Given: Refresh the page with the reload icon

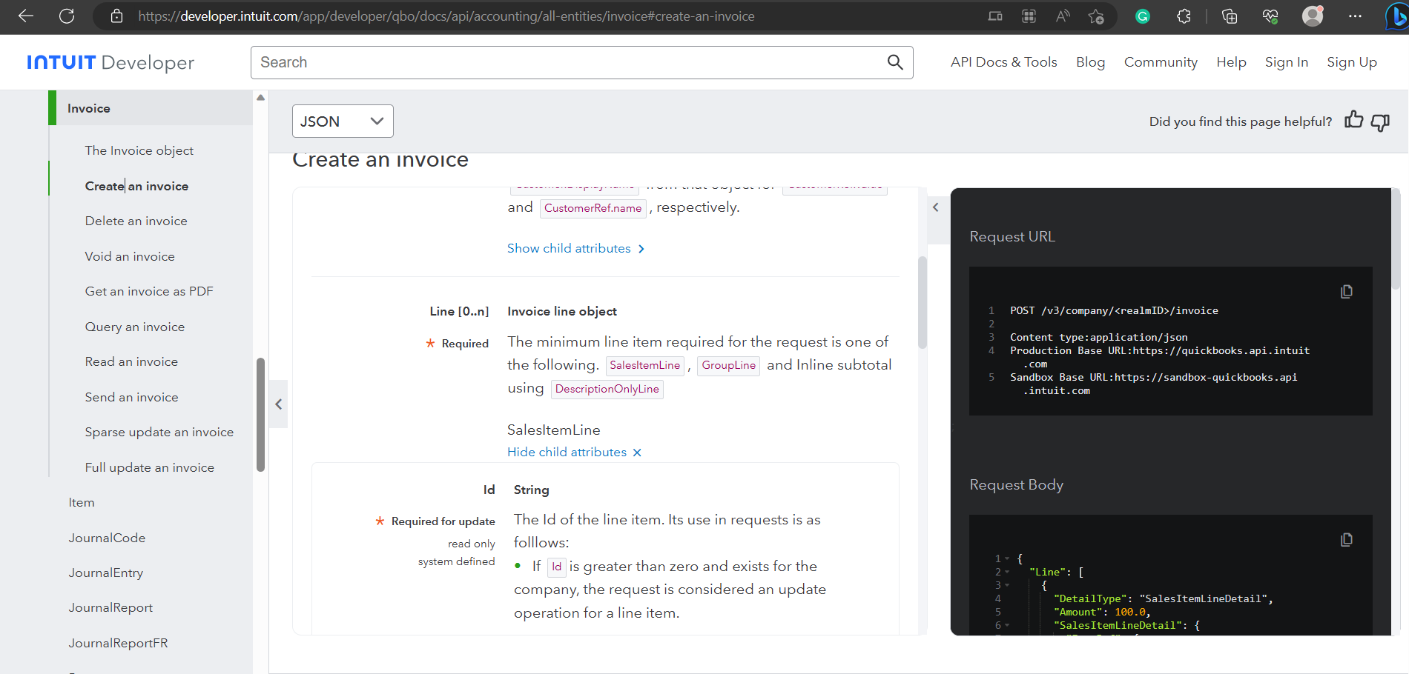Looking at the screenshot, I should click(67, 16).
